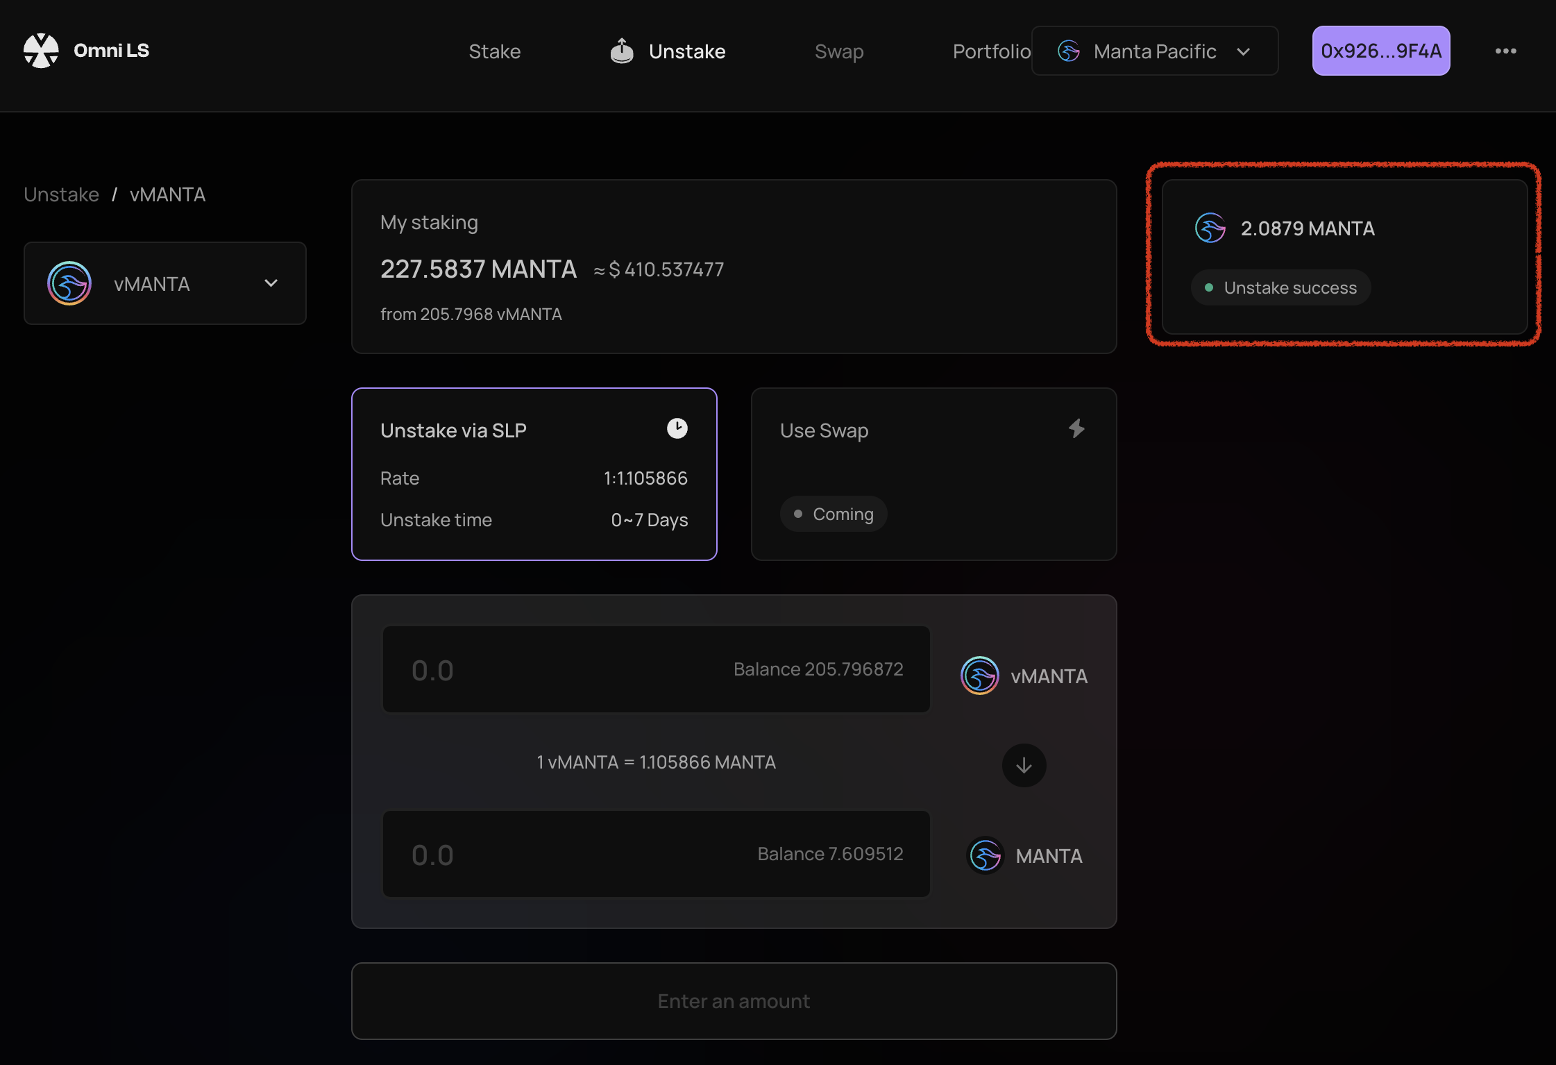Select the Unstake via SLP option card

(x=534, y=474)
